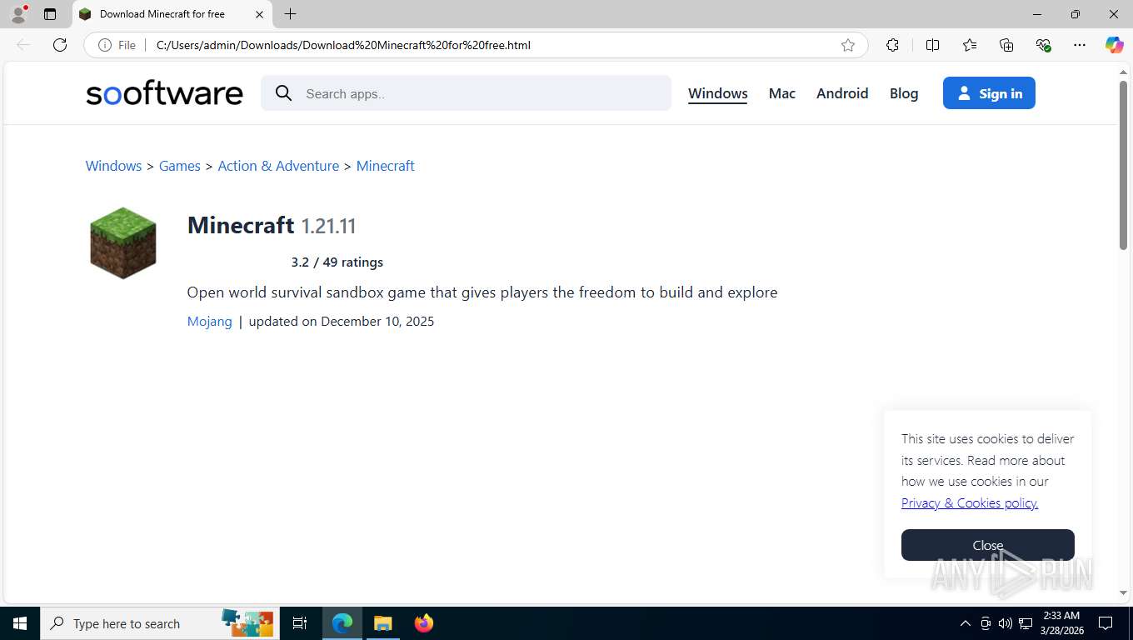This screenshot has width=1133, height=640.
Task: Click the volume speaker tray icon
Action: (1006, 623)
